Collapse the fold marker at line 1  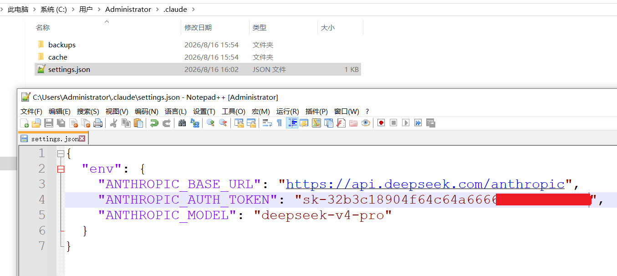pyautogui.click(x=61, y=154)
